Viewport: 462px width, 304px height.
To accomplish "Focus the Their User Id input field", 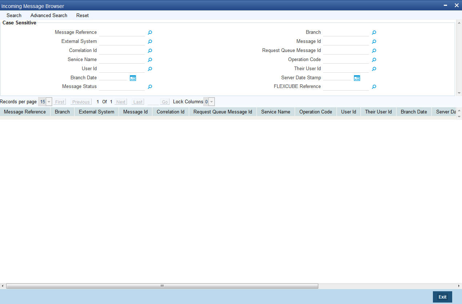I will pos(346,69).
